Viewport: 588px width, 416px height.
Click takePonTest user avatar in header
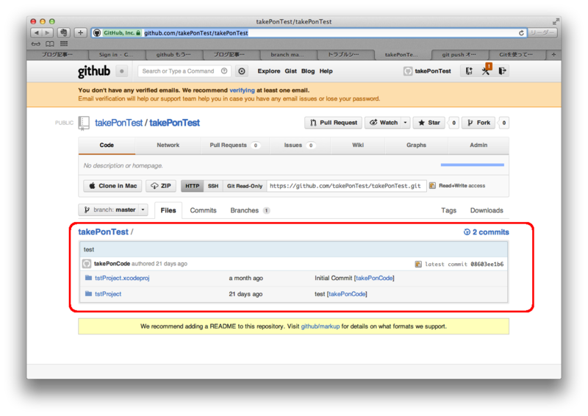pyautogui.click(x=408, y=71)
